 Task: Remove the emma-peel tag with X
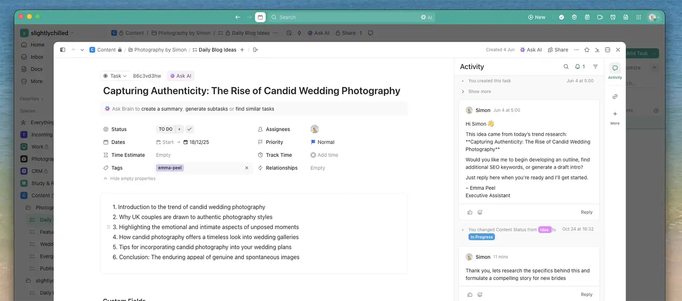247,168
